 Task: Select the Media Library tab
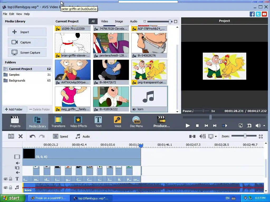click(x=37, y=122)
